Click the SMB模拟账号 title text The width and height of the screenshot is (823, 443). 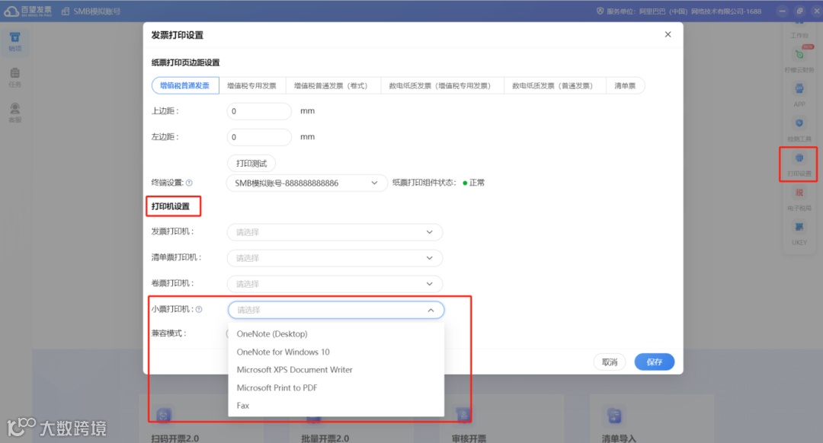tap(97, 11)
